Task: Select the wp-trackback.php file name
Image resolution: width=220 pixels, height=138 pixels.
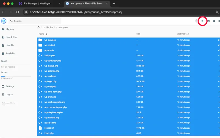Action: (x=53, y=61)
